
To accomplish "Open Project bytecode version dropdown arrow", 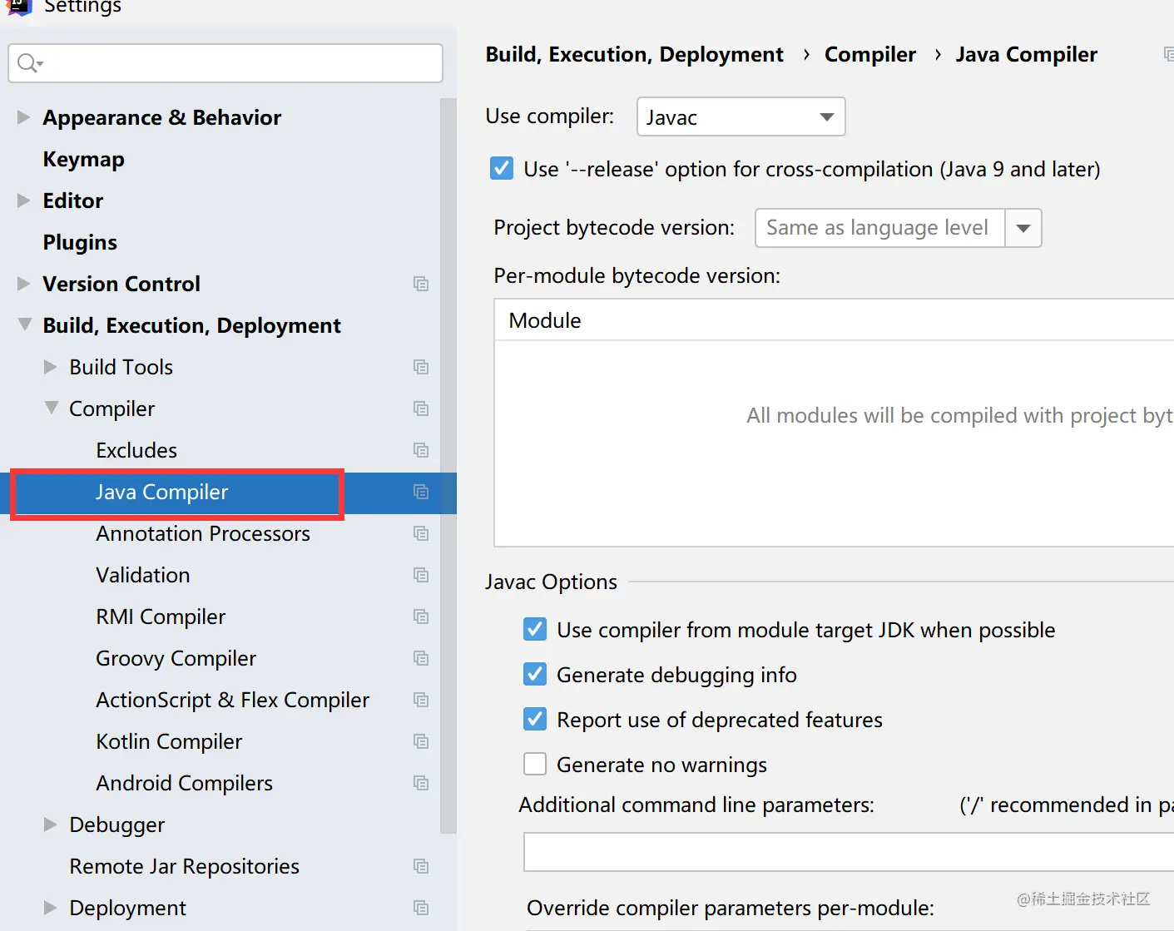I will pos(1023,228).
